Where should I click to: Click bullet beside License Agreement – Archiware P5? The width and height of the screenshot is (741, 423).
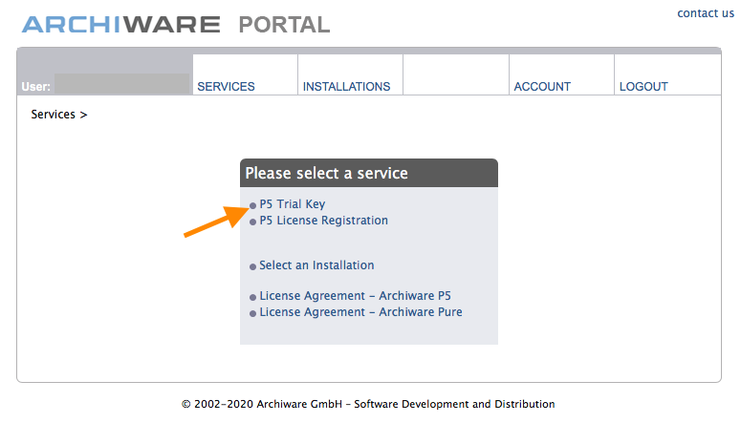click(x=252, y=297)
